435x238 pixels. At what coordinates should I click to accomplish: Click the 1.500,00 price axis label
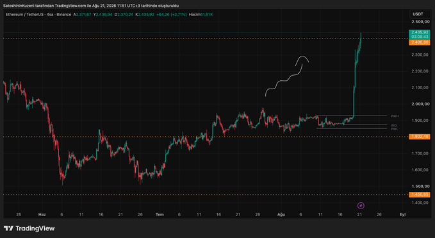point(420,186)
